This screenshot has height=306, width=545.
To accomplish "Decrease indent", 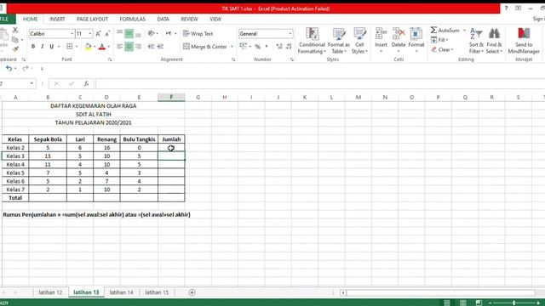I will pyautogui.click(x=151, y=47).
